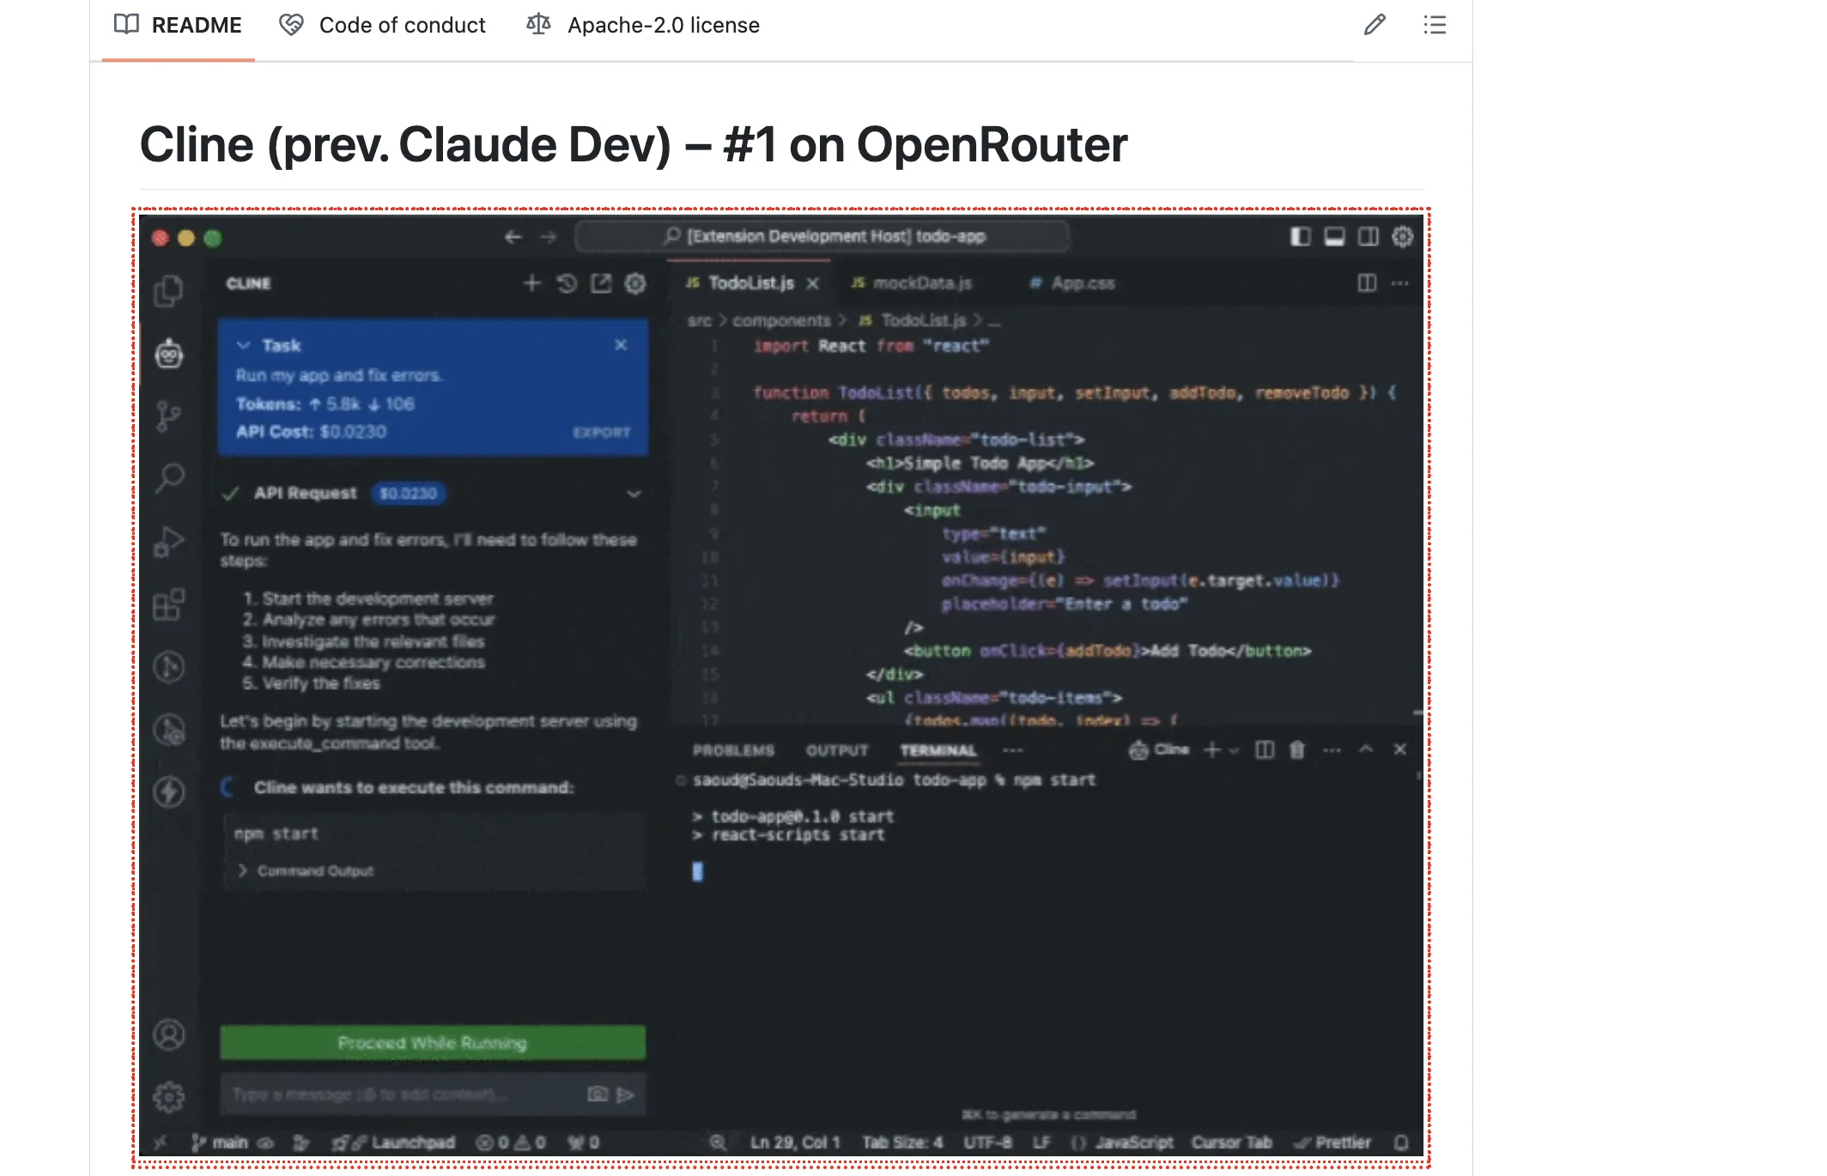Open Customize Layout gear in title bar

[x=1402, y=237]
